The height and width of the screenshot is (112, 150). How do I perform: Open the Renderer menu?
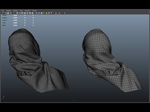tap(27, 11)
